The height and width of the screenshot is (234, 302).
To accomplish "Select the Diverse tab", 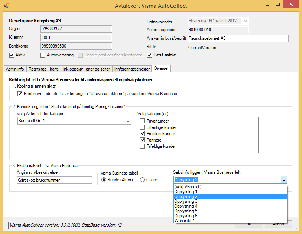I will point(161,69).
